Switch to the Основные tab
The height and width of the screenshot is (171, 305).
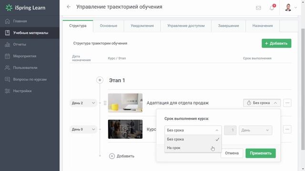(109, 26)
